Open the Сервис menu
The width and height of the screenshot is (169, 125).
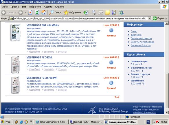tap(48, 7)
